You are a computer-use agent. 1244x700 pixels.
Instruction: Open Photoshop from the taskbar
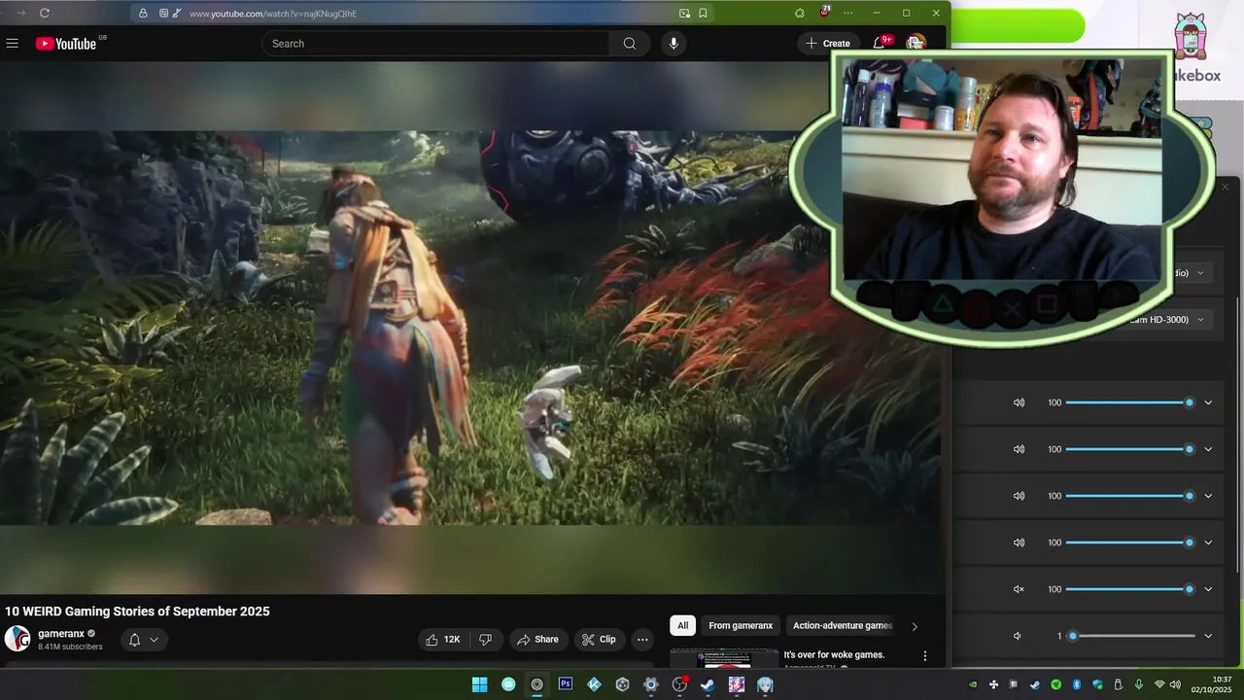click(566, 684)
